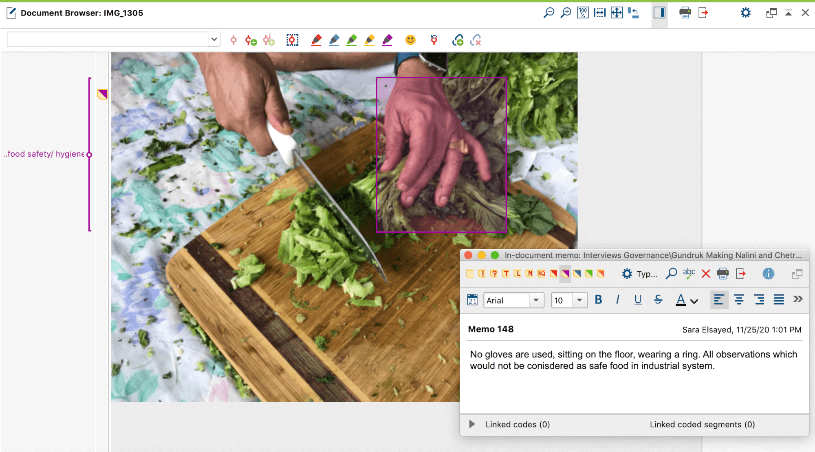The width and height of the screenshot is (815, 452).
Task: Code segment with a new code
Action: coord(251,40)
